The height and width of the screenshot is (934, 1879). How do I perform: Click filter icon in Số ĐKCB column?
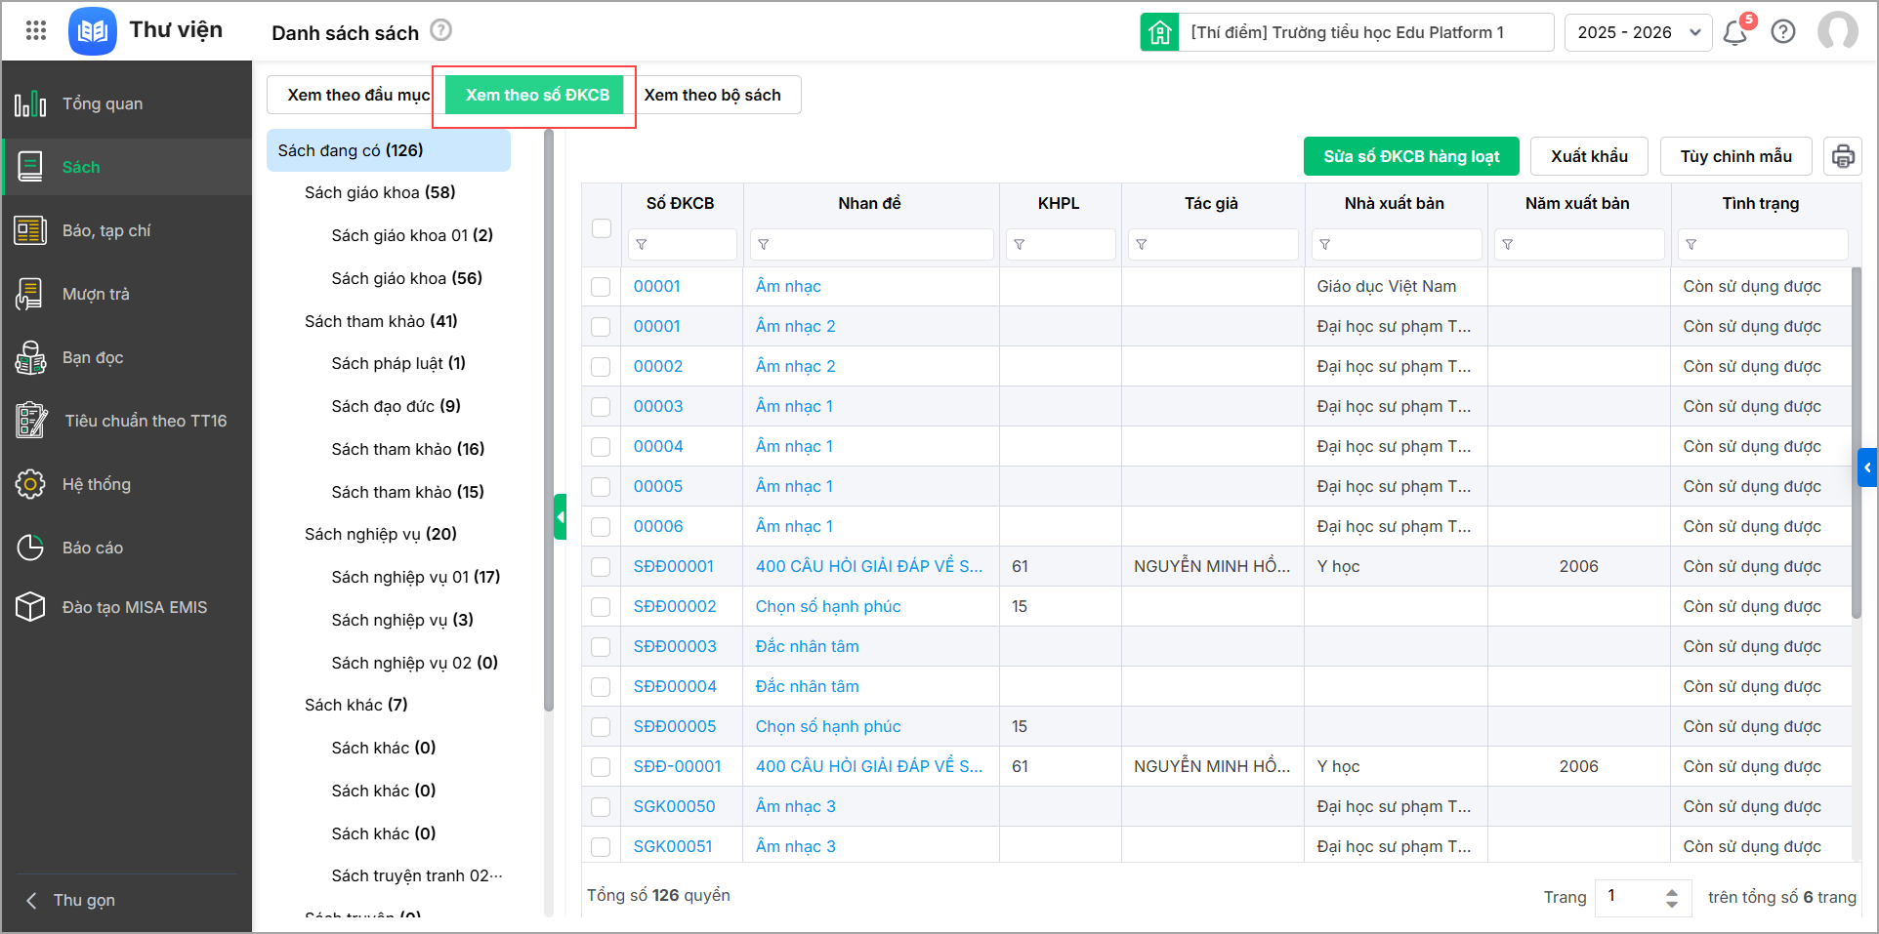(642, 245)
